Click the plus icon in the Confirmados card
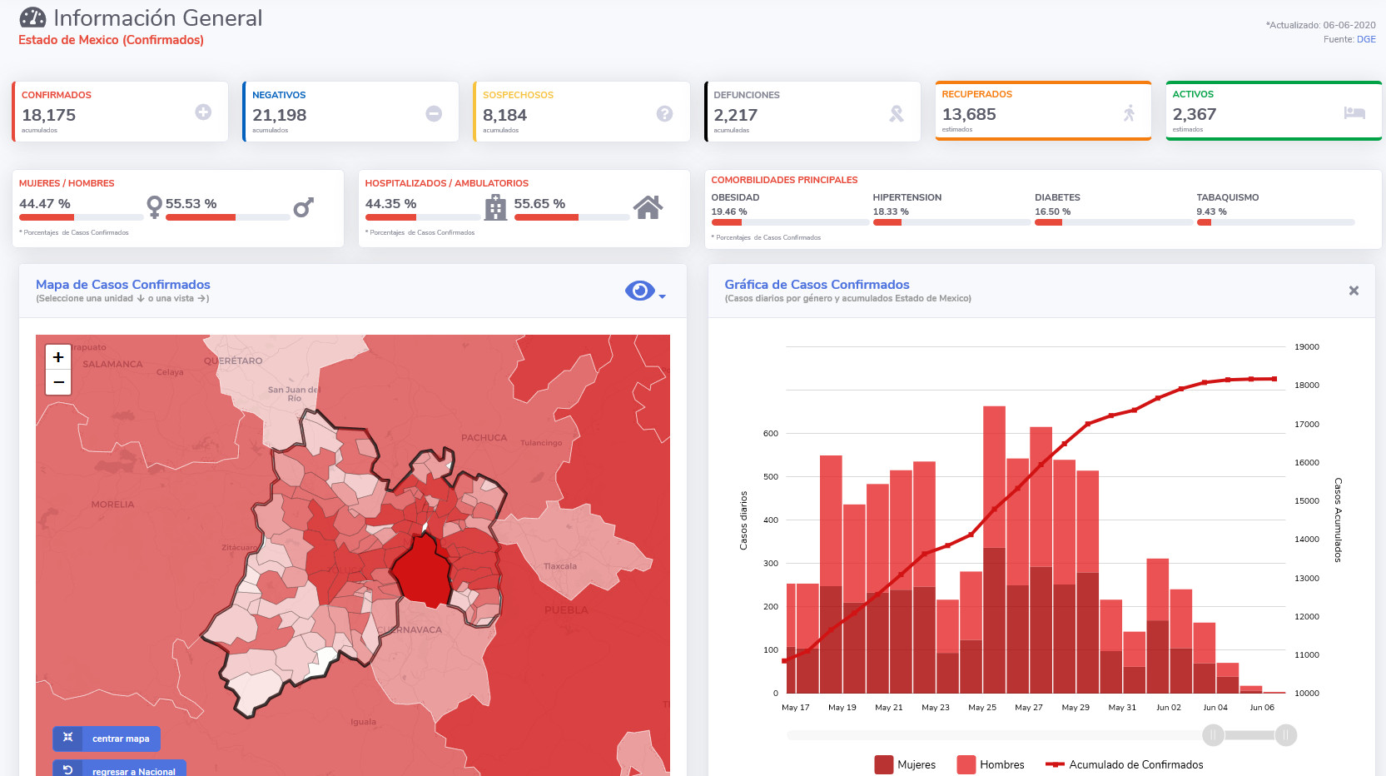The height and width of the screenshot is (776, 1386). click(203, 112)
